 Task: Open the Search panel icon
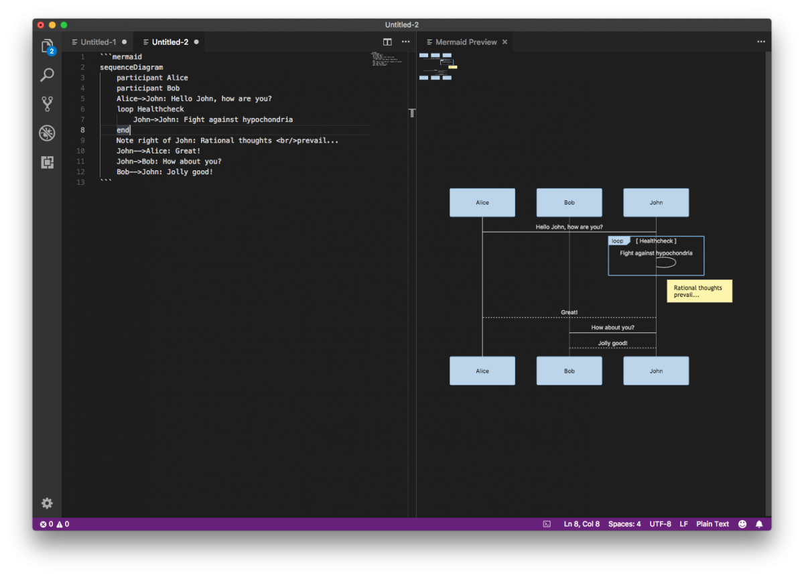47,74
